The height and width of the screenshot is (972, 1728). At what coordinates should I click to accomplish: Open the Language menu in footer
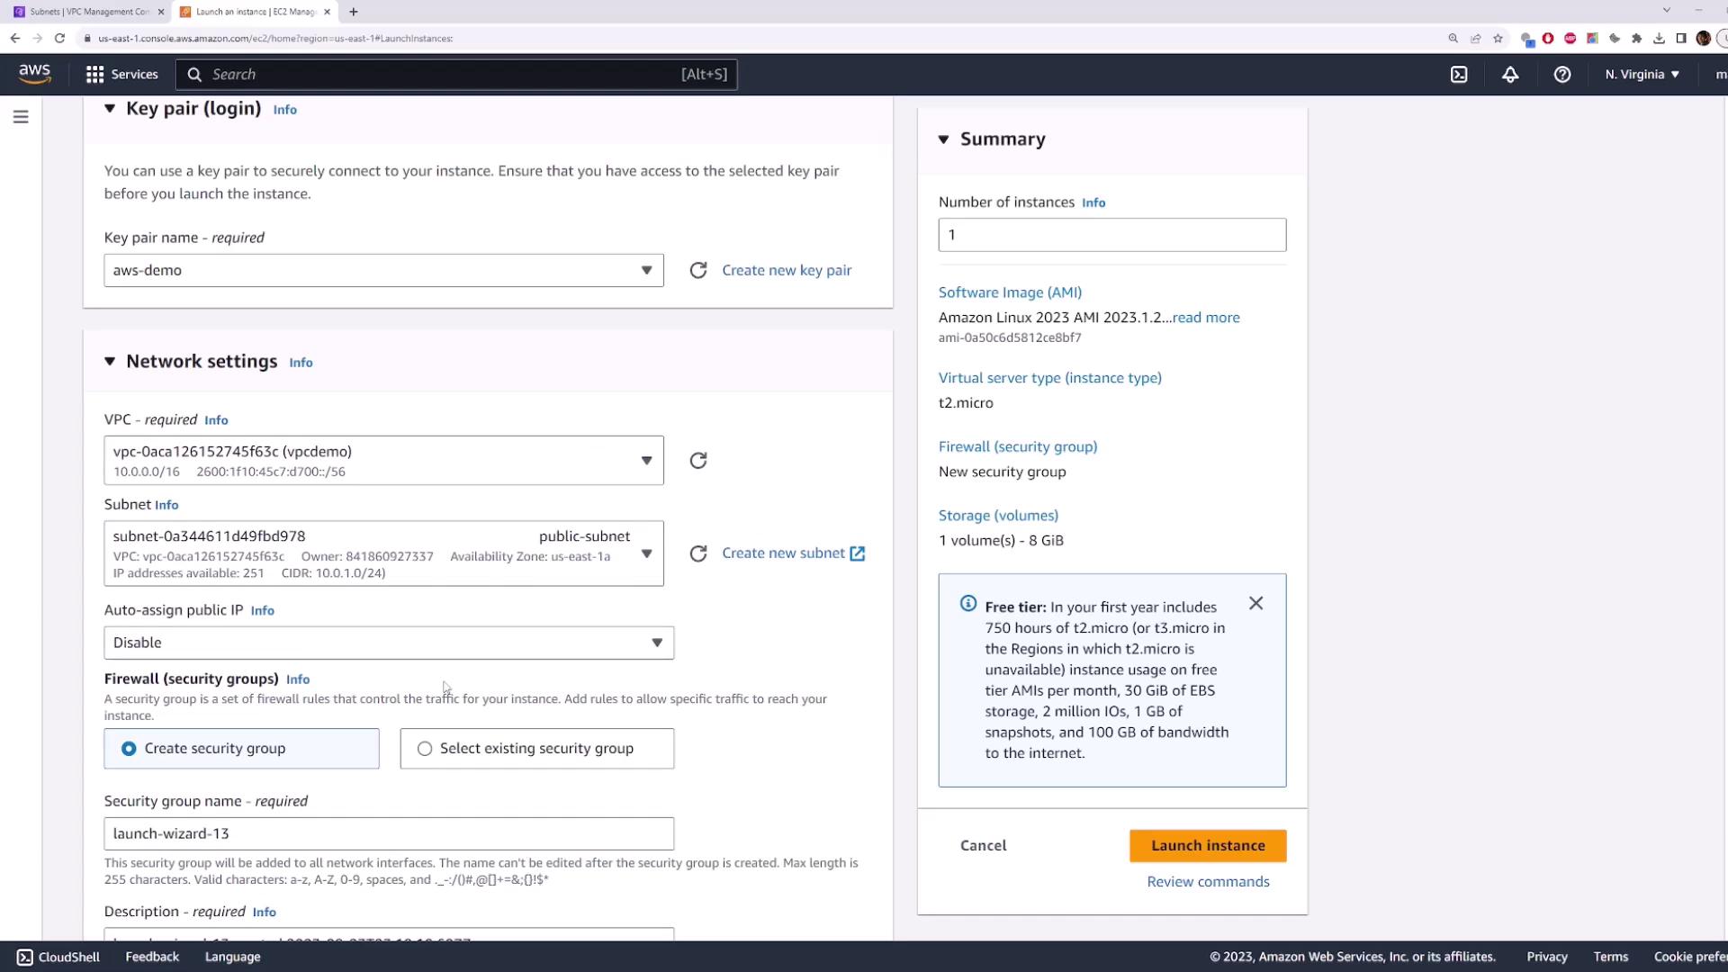232,957
